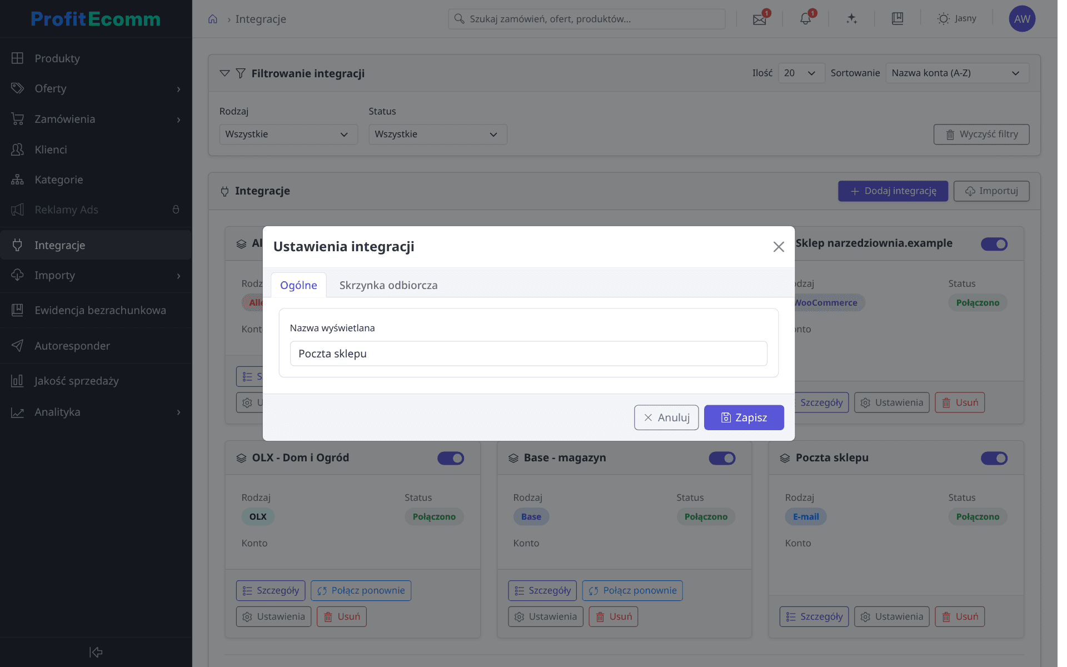Focus the top search field
This screenshot has height=667, width=1067.
tap(586, 19)
